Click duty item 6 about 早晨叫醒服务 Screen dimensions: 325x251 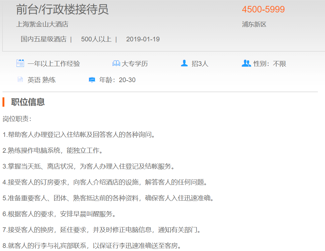pos(59,214)
